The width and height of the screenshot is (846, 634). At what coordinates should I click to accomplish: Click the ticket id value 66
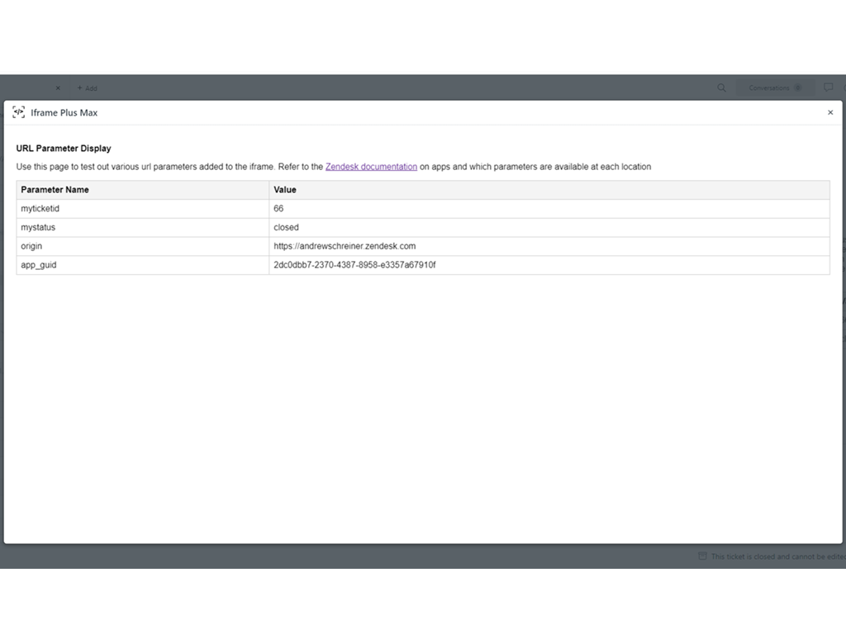pos(278,209)
